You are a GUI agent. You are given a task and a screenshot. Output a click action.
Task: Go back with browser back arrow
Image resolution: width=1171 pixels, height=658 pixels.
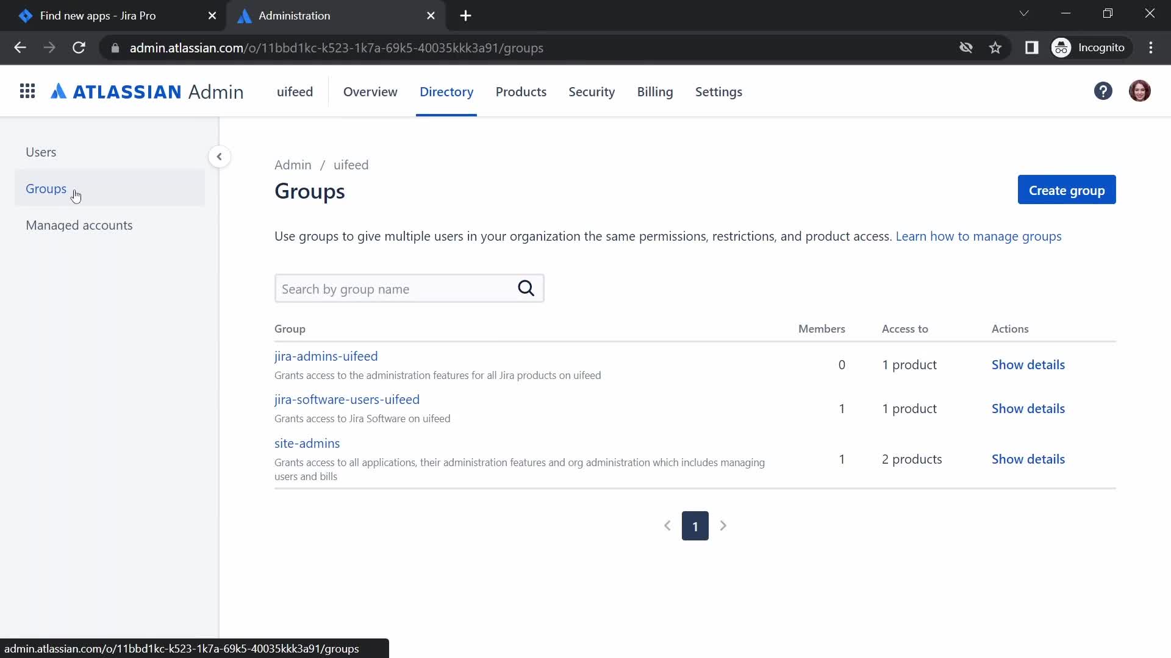coord(20,48)
